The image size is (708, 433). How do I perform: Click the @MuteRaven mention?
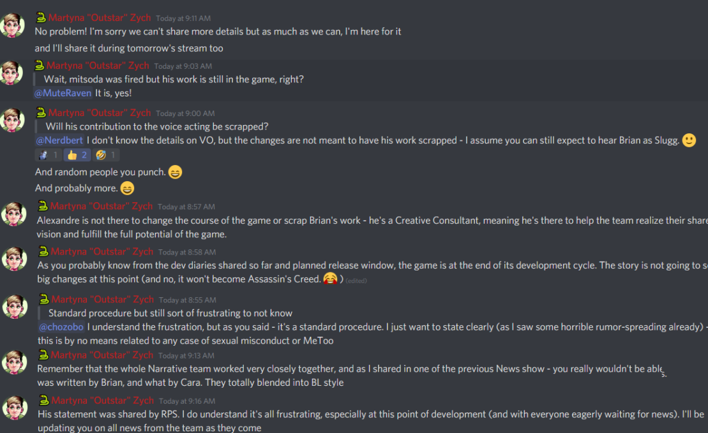point(63,93)
